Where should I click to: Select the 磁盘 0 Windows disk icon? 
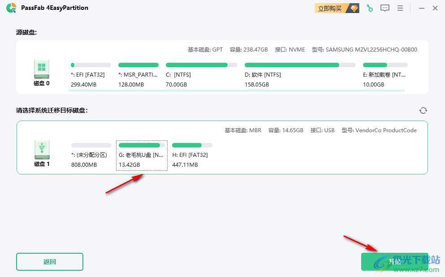[x=42, y=69]
